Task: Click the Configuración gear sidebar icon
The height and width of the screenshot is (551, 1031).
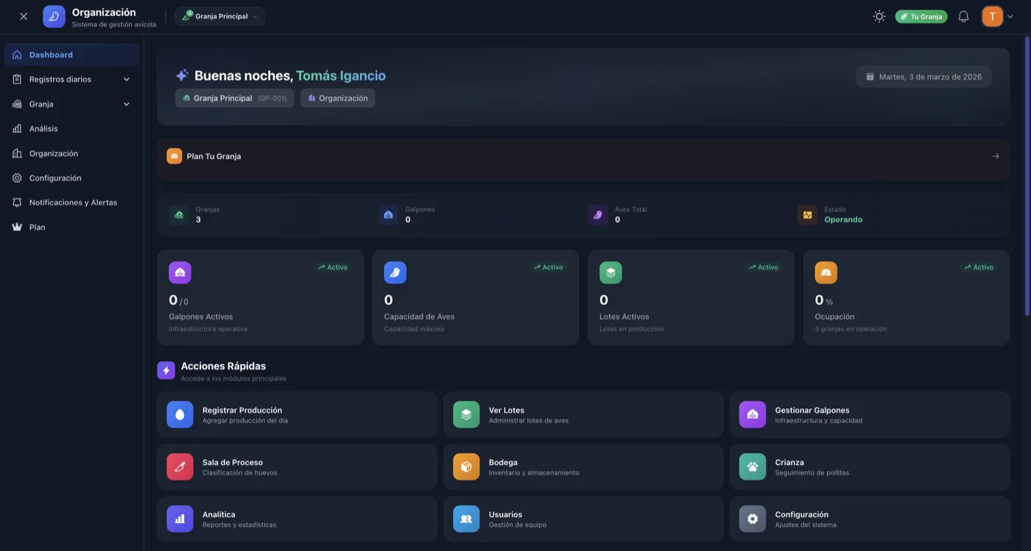Action: click(17, 178)
